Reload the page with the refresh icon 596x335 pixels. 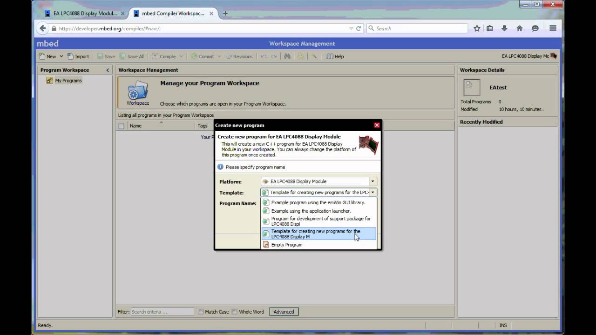pos(359,28)
